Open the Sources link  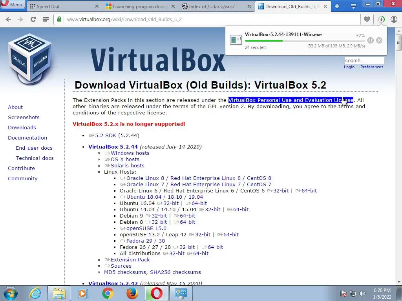click(x=118, y=266)
